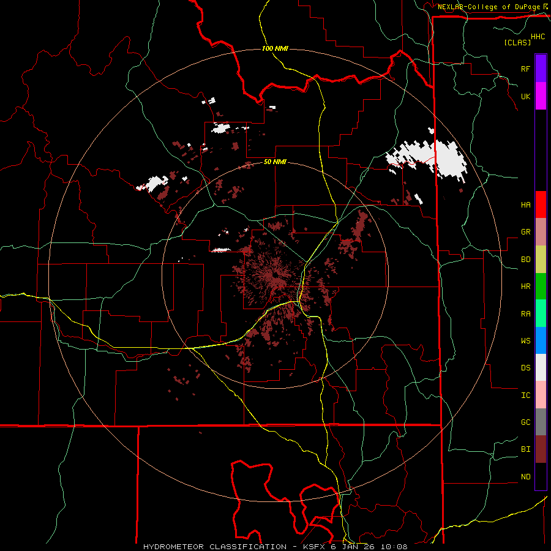Click the red HA color swatch
The width and height of the screenshot is (551, 551).
(x=541, y=204)
